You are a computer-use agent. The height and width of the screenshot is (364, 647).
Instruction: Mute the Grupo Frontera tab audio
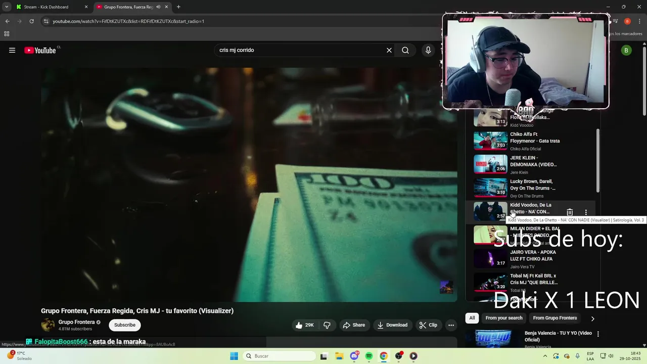coord(158,7)
